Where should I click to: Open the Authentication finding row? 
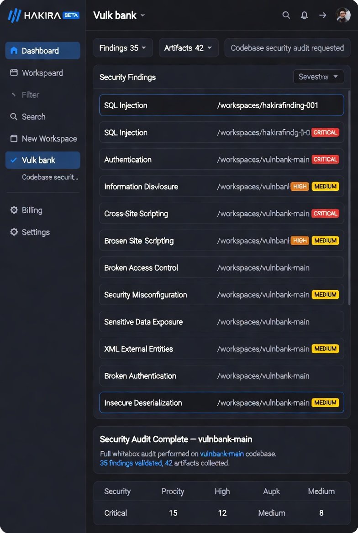[x=221, y=159]
